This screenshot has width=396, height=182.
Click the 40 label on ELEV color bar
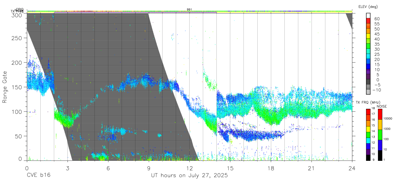(377, 39)
